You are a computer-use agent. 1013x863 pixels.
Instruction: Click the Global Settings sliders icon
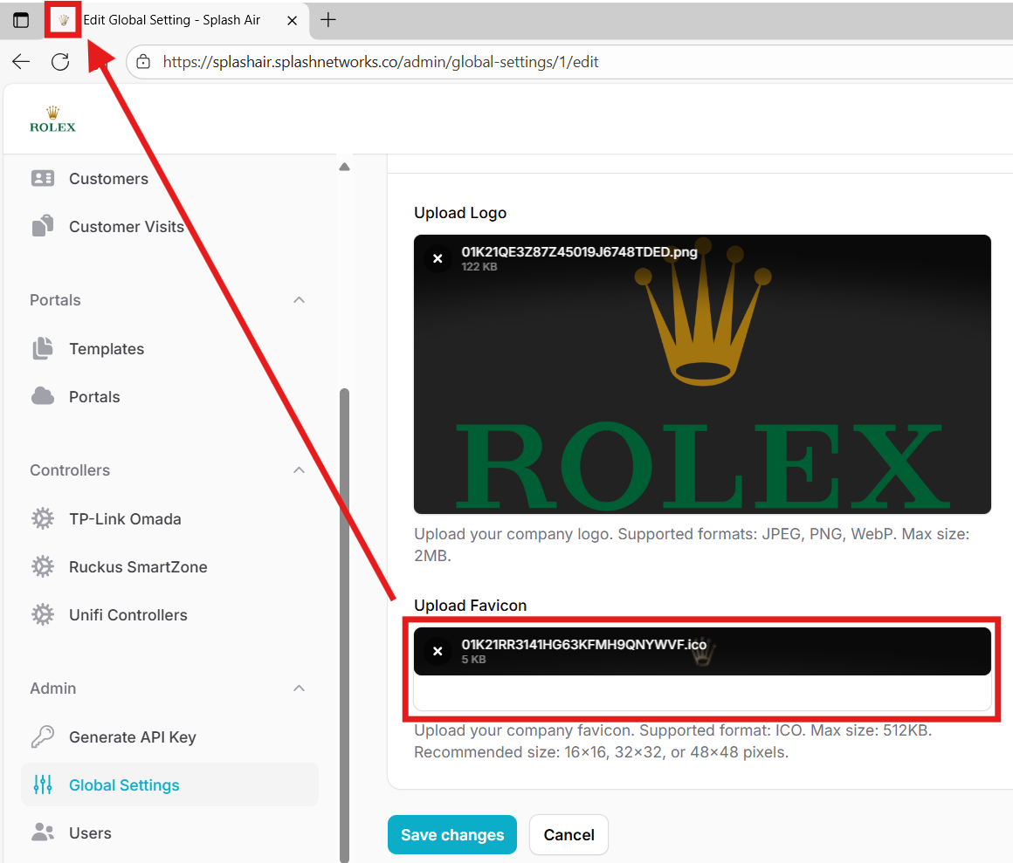[x=42, y=785]
